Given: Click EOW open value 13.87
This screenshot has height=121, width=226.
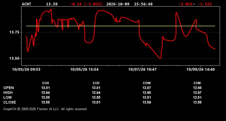Looking at the screenshot, I should (x=147, y=88).
